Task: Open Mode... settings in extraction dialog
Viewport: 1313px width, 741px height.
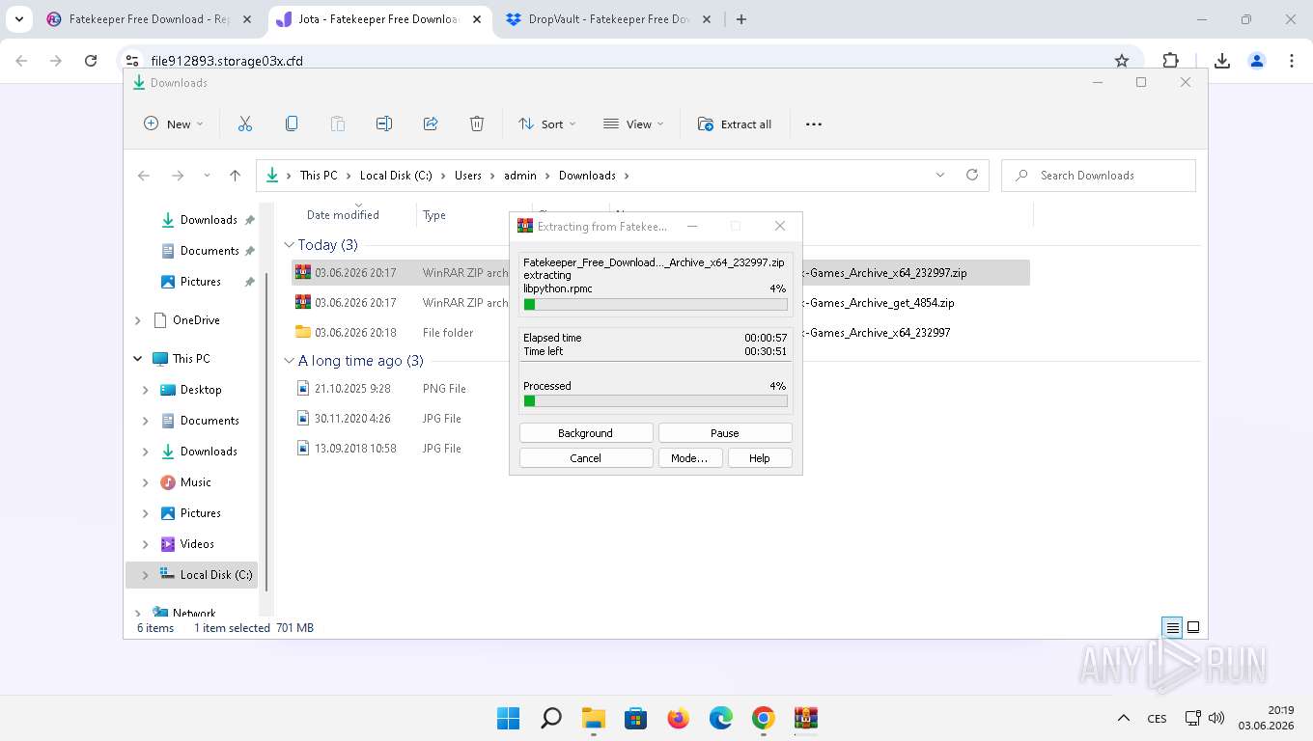Action: pos(689,458)
